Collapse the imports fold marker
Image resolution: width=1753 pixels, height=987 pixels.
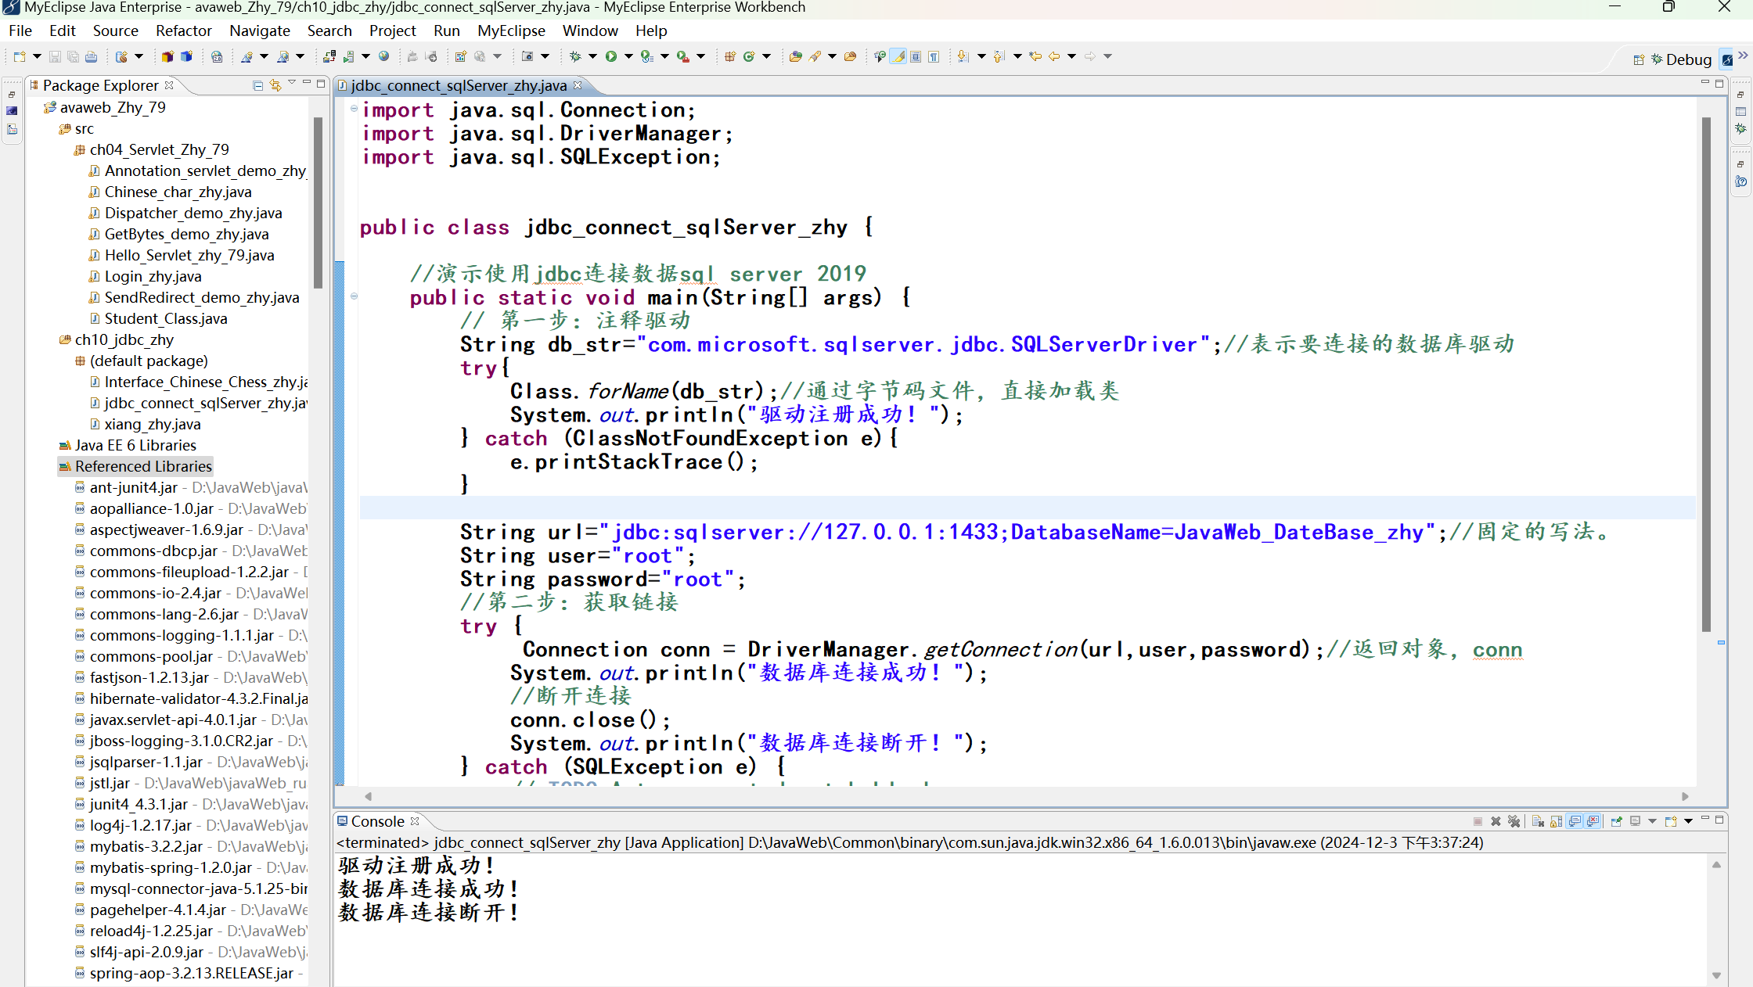point(354,109)
